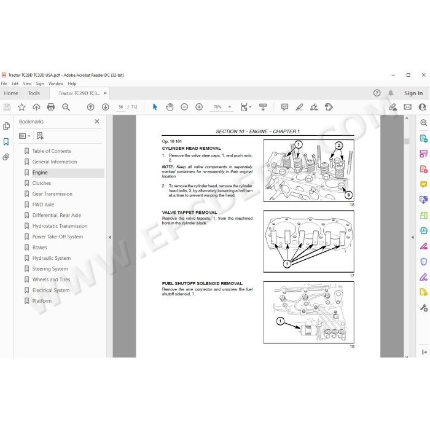This screenshot has height=430, width=430.
Task: Open the More Tools wrench icon
Action: pyautogui.click(x=424, y=308)
